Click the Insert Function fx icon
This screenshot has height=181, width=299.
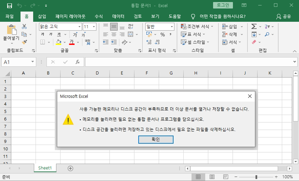pyautogui.click(x=77, y=62)
